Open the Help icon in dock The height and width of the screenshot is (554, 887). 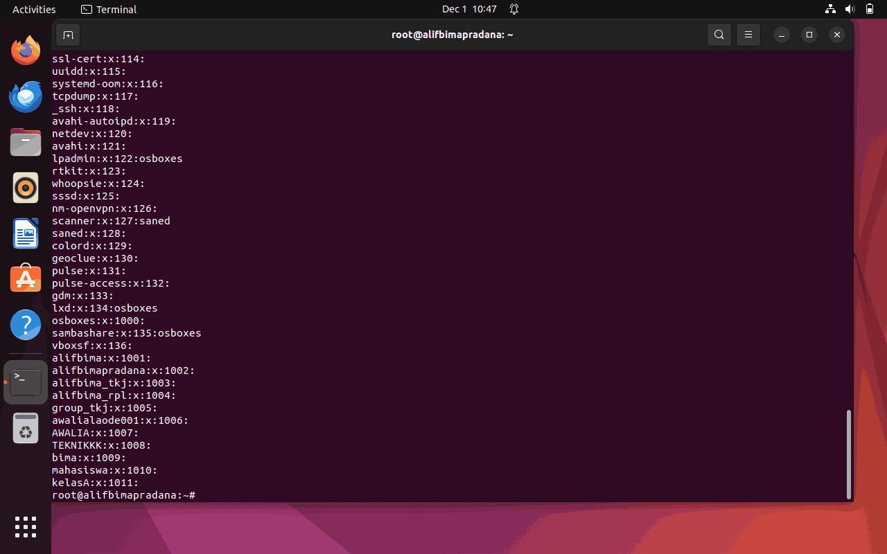(26, 325)
